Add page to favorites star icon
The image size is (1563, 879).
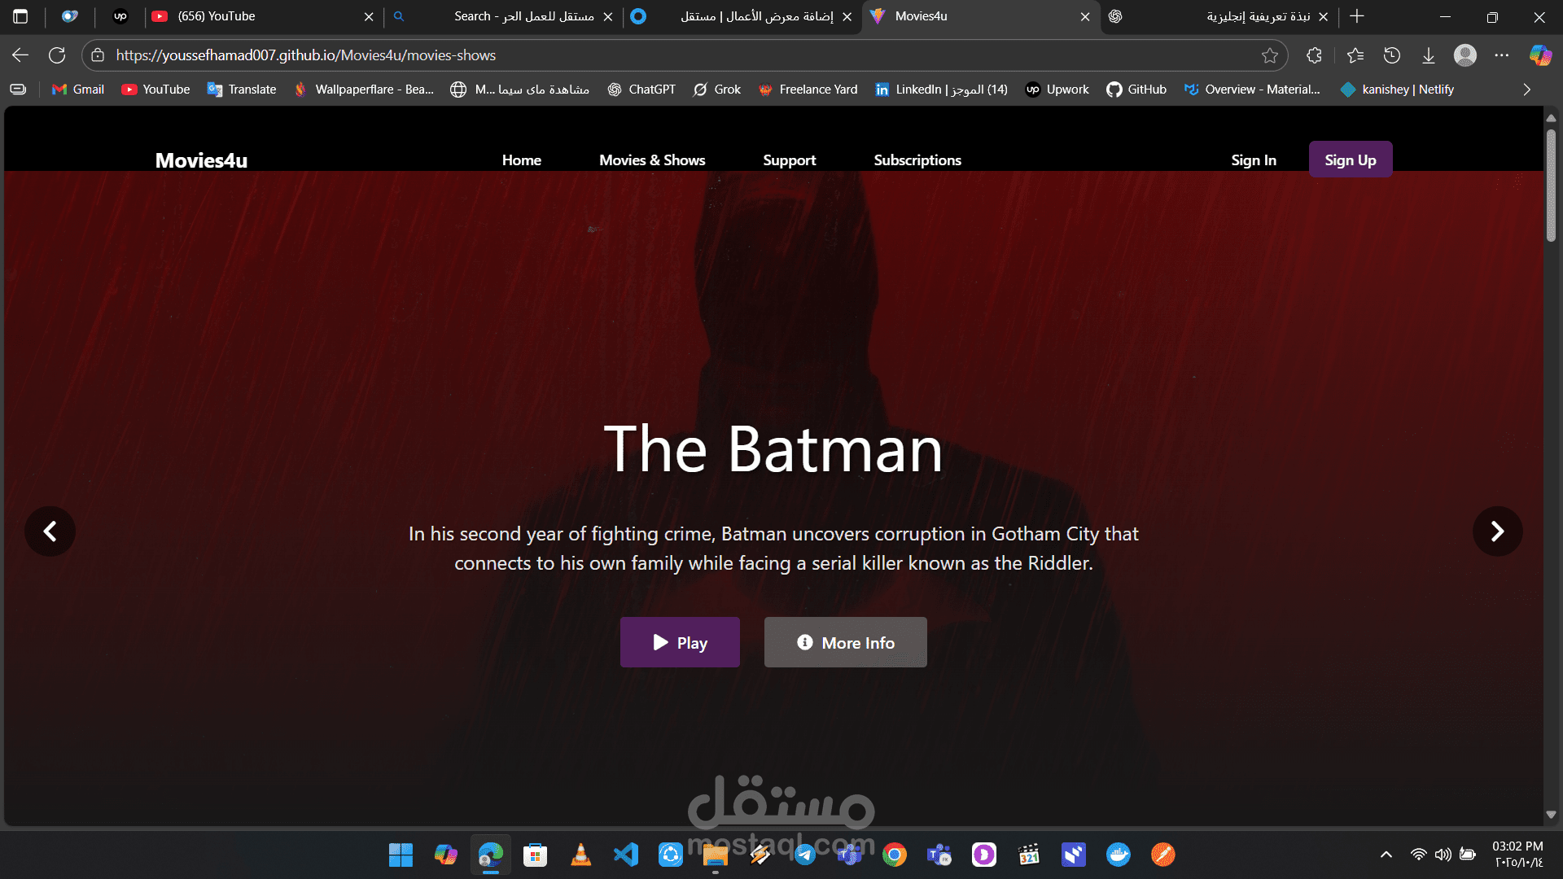point(1269,55)
